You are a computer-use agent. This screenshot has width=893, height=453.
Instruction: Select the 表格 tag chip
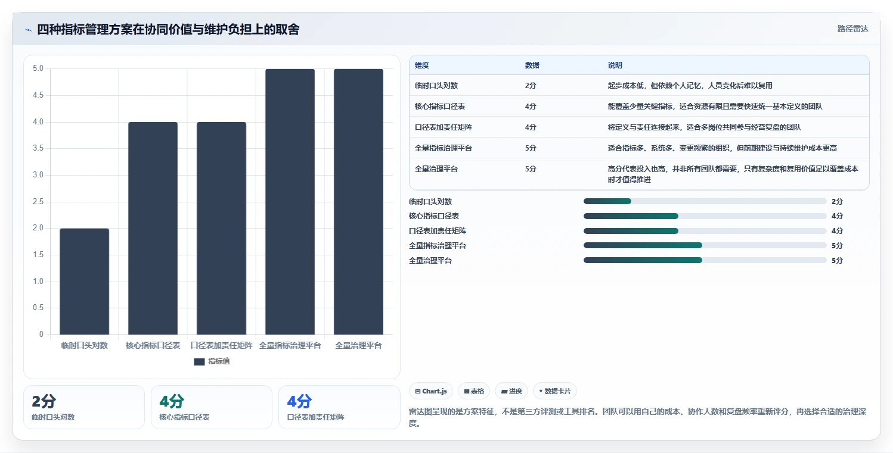(474, 391)
